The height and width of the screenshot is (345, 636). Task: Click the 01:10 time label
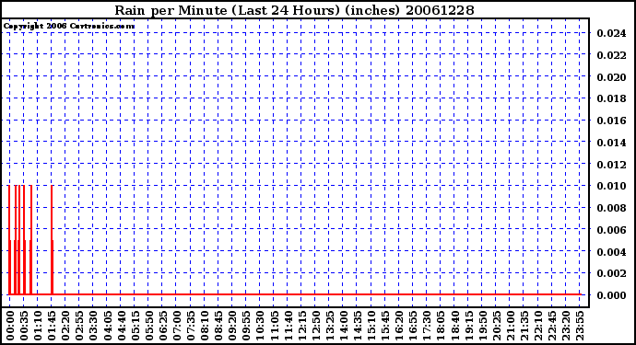(x=38, y=326)
